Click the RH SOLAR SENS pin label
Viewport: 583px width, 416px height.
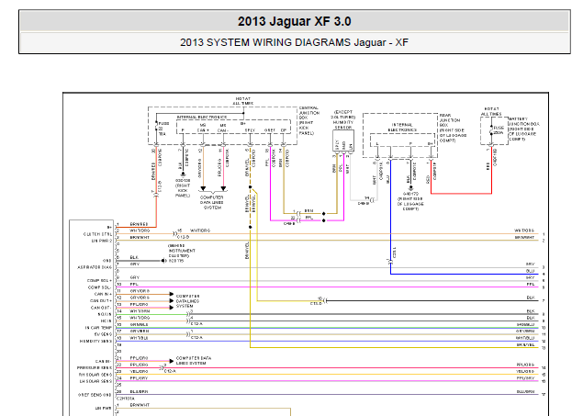(x=95, y=375)
